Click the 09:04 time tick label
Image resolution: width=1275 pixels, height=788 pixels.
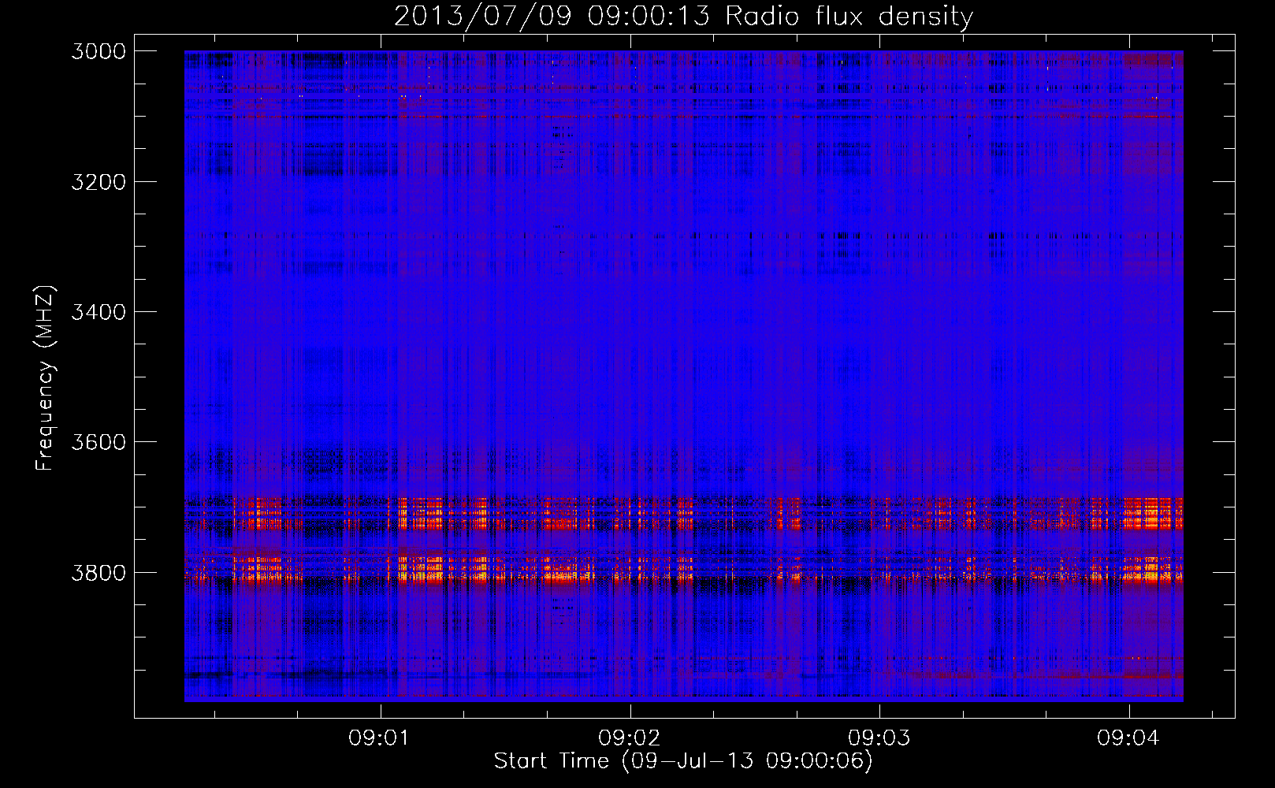(1128, 738)
